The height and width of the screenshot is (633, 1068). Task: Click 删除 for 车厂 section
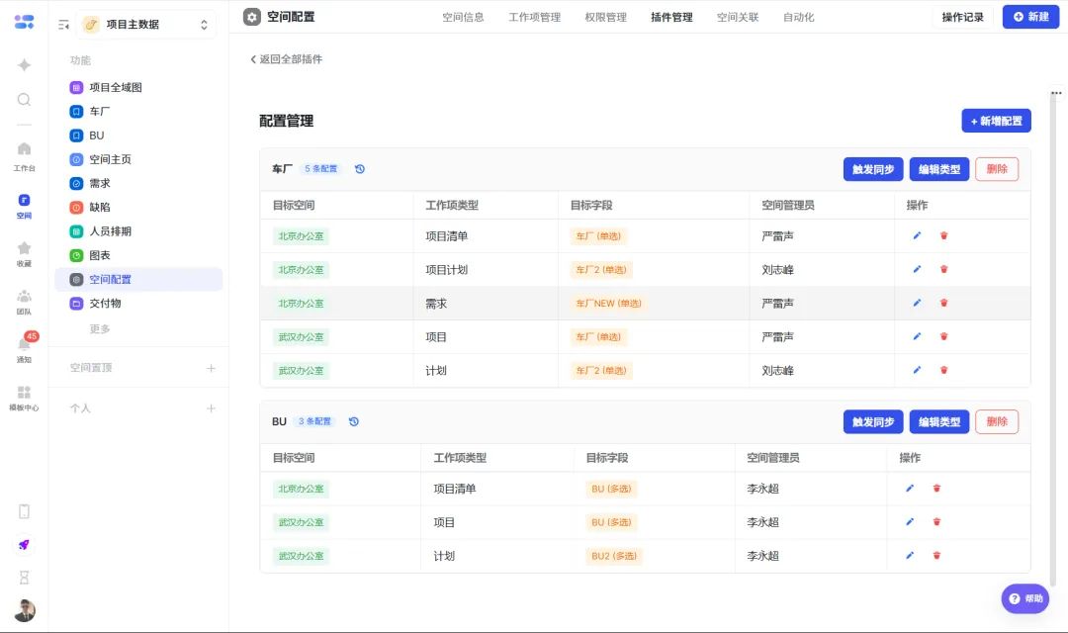coord(997,169)
